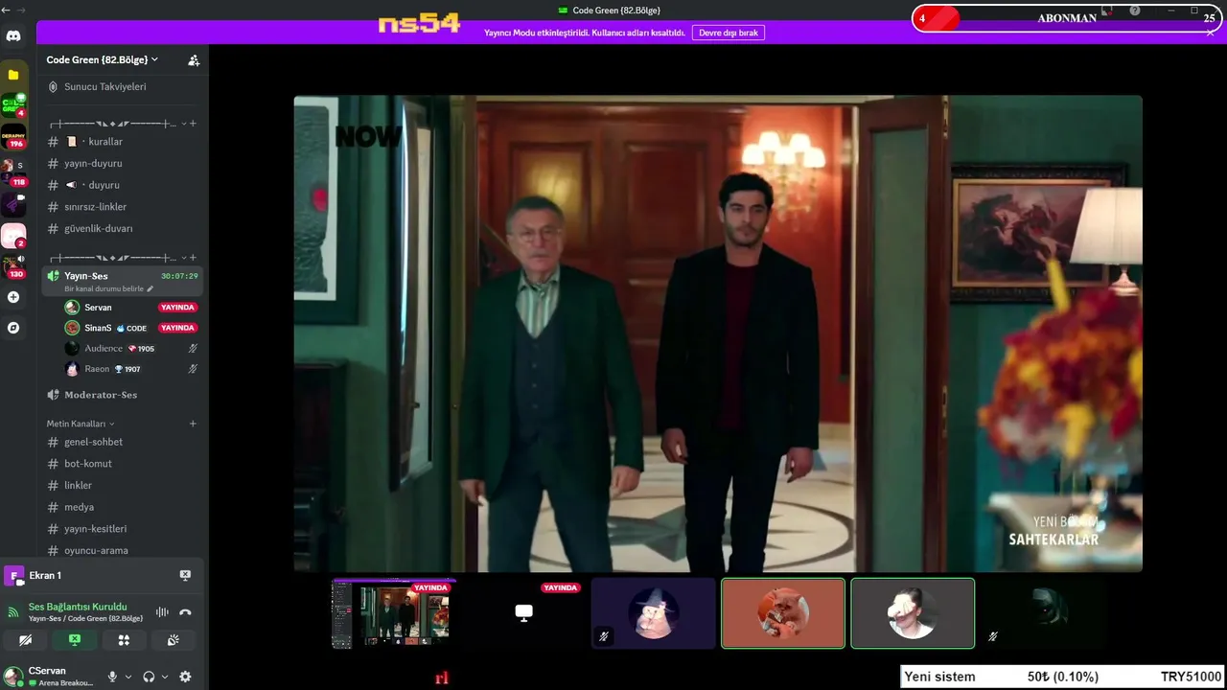This screenshot has width=1227, height=690.
Task: Open the güvenlik-duvarı channel
Action: point(124,229)
